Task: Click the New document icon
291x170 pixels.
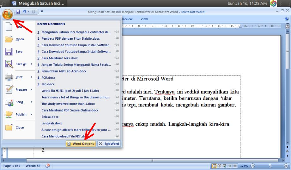Action: tap(9, 26)
